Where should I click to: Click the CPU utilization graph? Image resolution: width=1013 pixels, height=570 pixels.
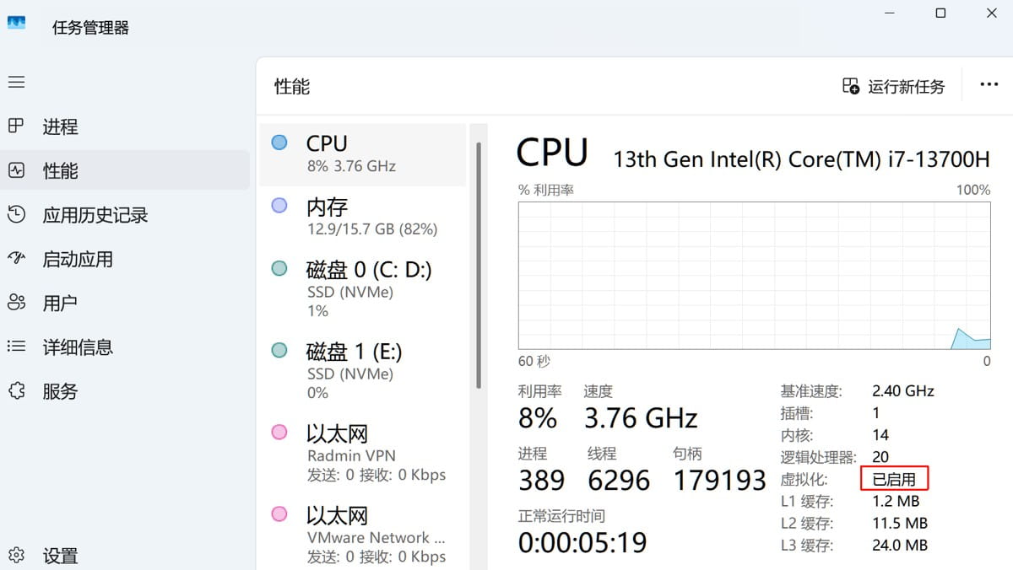pos(754,275)
